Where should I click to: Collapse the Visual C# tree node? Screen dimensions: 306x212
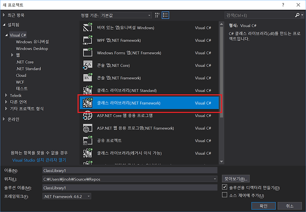(6, 35)
